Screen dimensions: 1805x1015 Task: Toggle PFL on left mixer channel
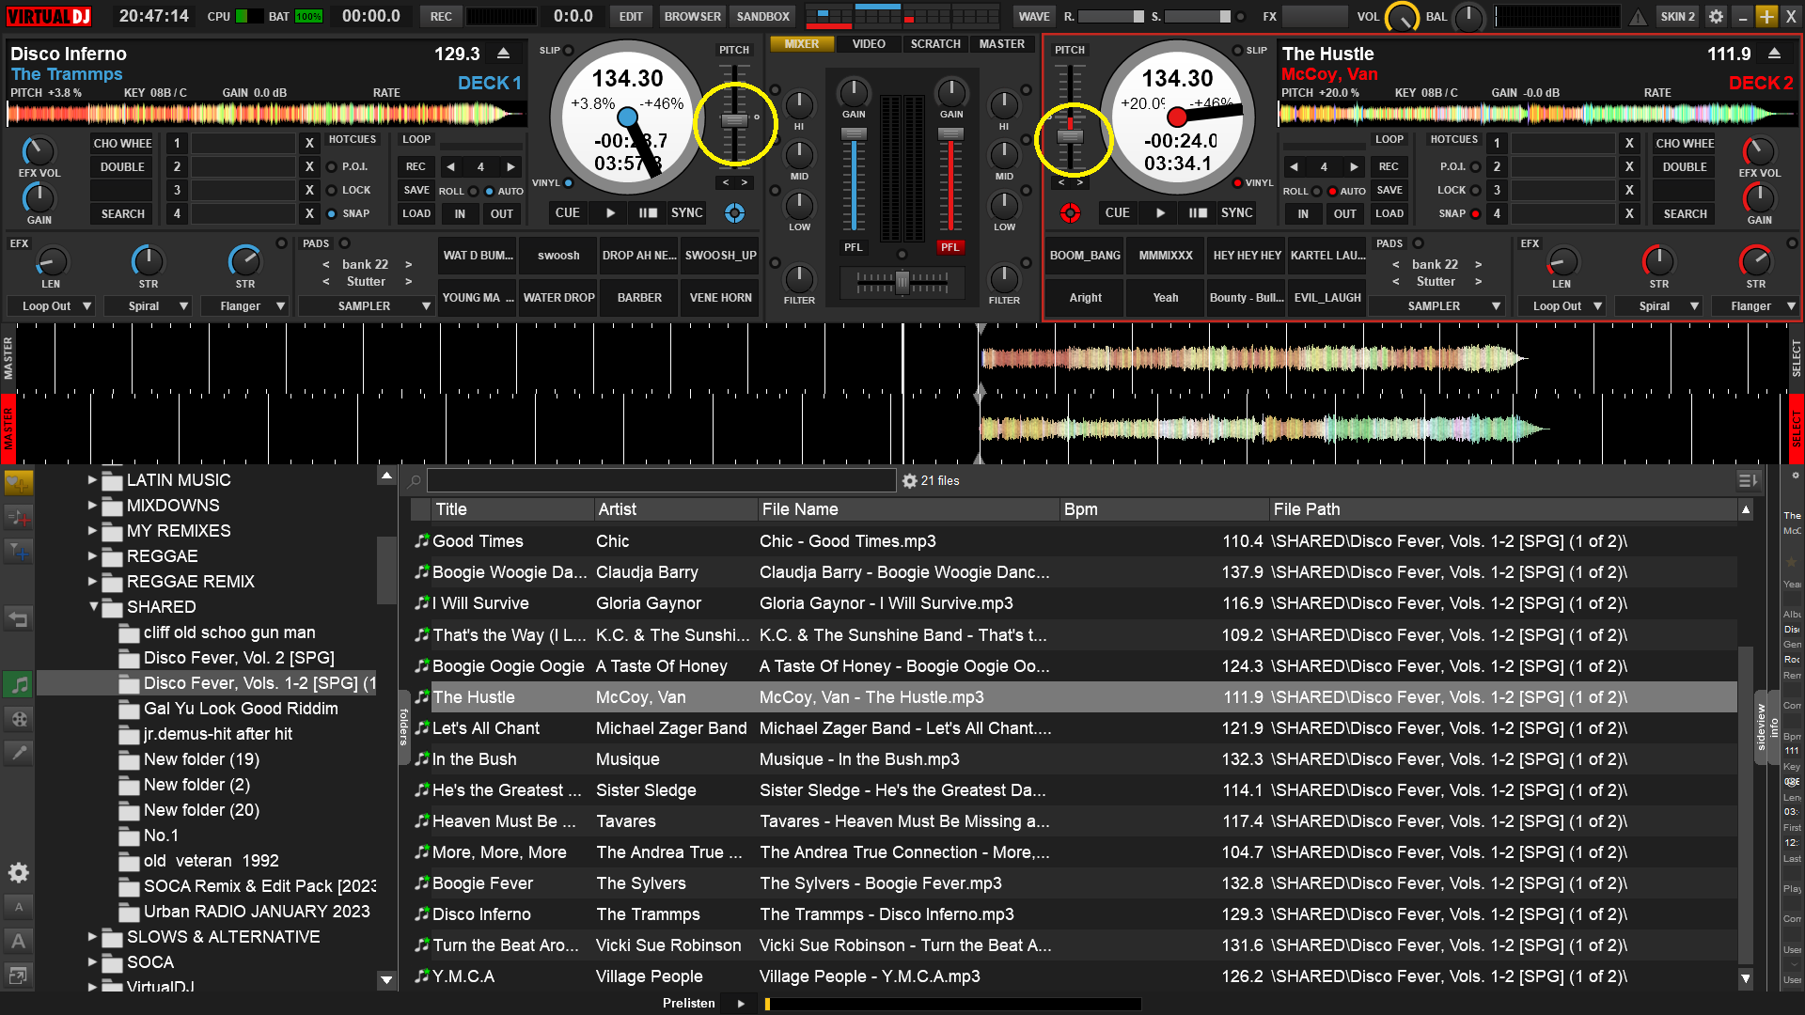pos(853,247)
